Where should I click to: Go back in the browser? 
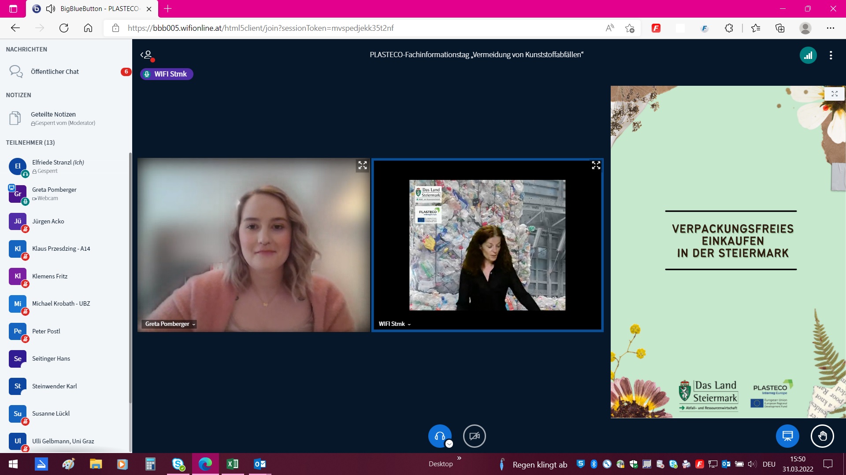[x=15, y=28]
